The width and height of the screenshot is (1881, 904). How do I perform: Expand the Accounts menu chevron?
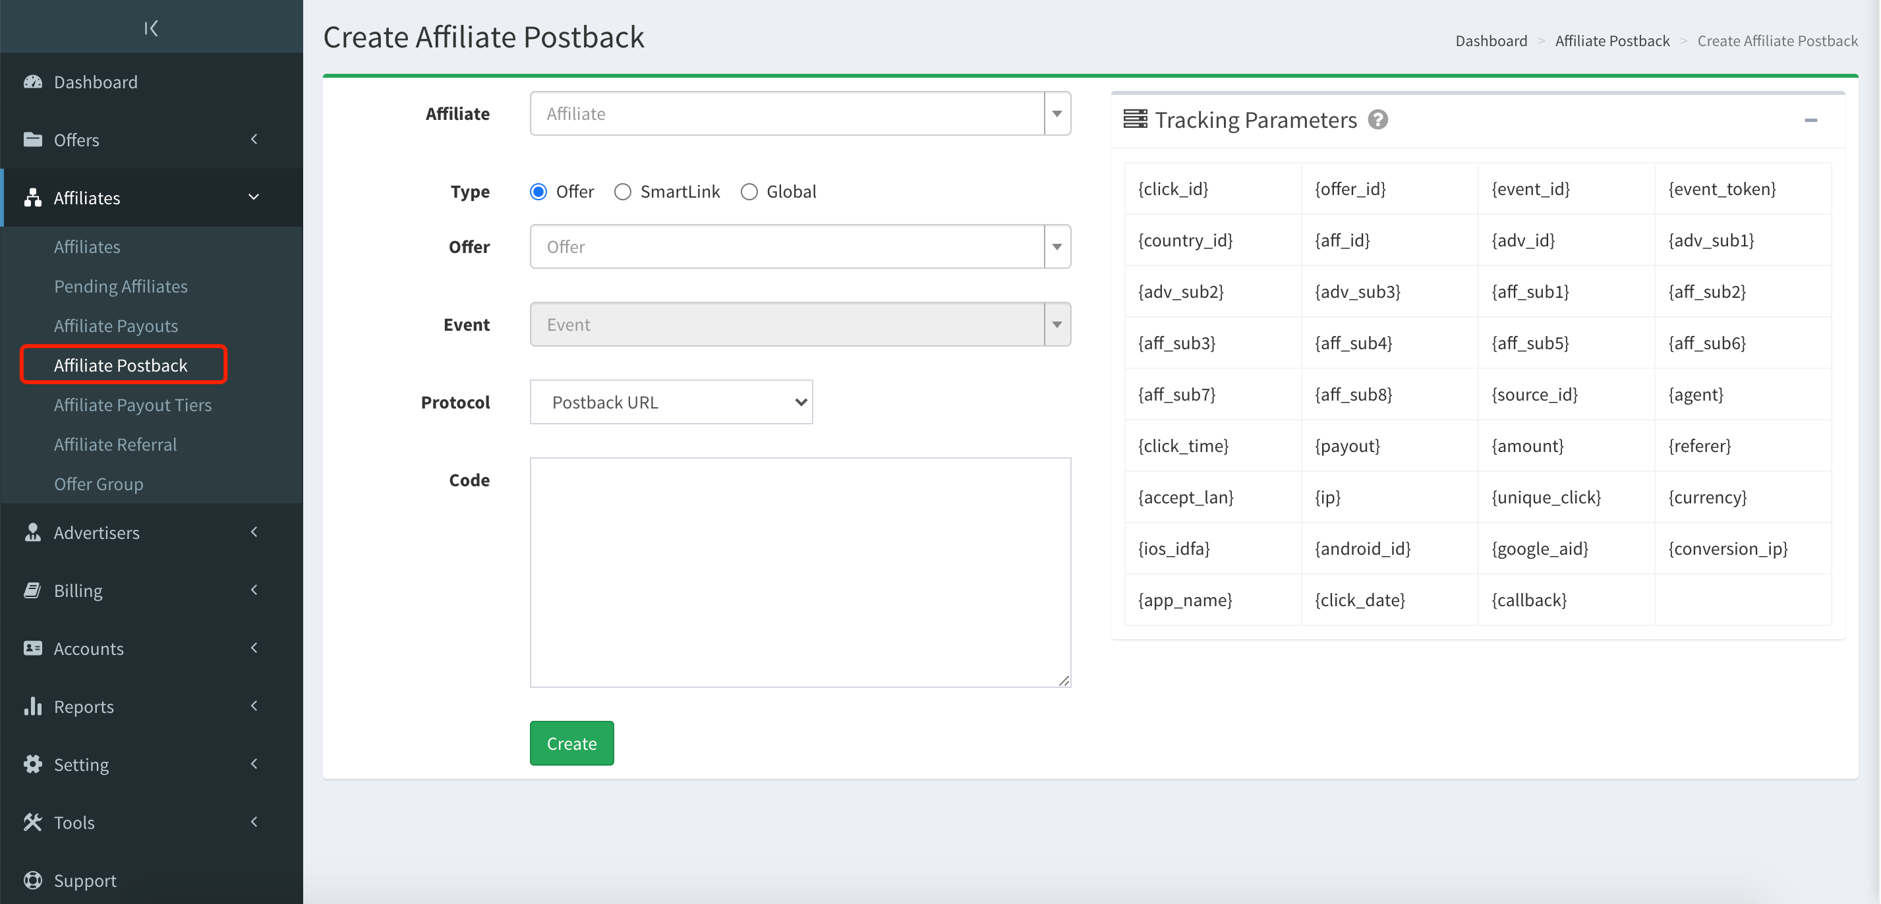(x=254, y=647)
